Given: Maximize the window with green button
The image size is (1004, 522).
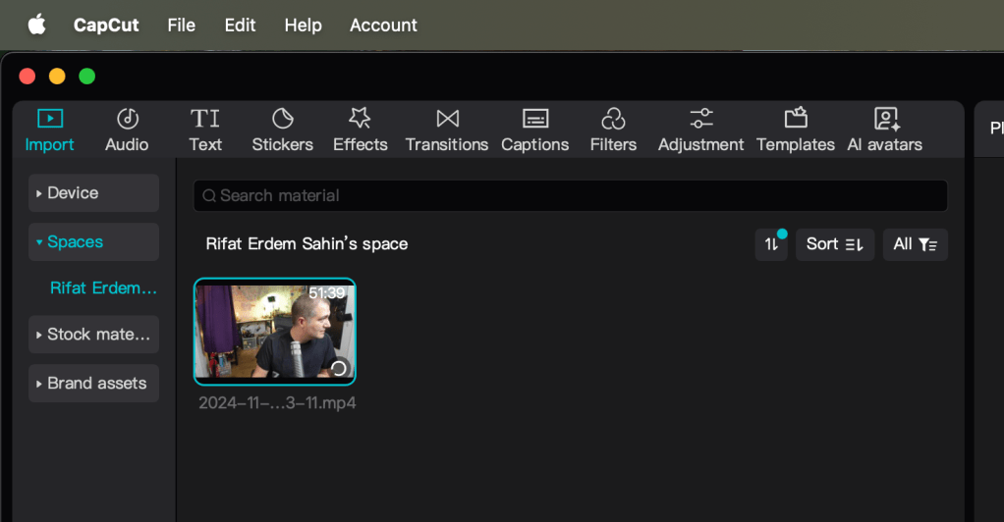Looking at the screenshot, I should pyautogui.click(x=87, y=77).
